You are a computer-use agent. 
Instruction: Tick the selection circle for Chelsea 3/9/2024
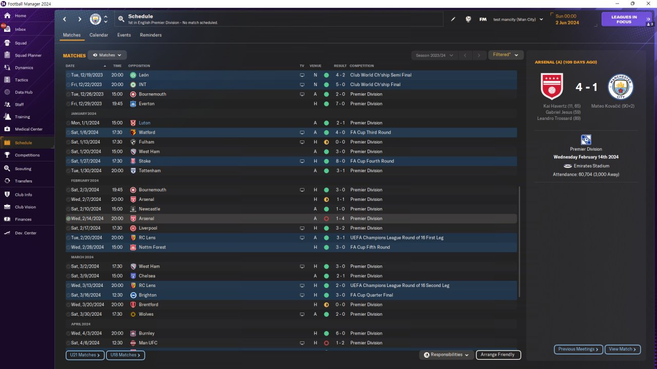coord(68,276)
